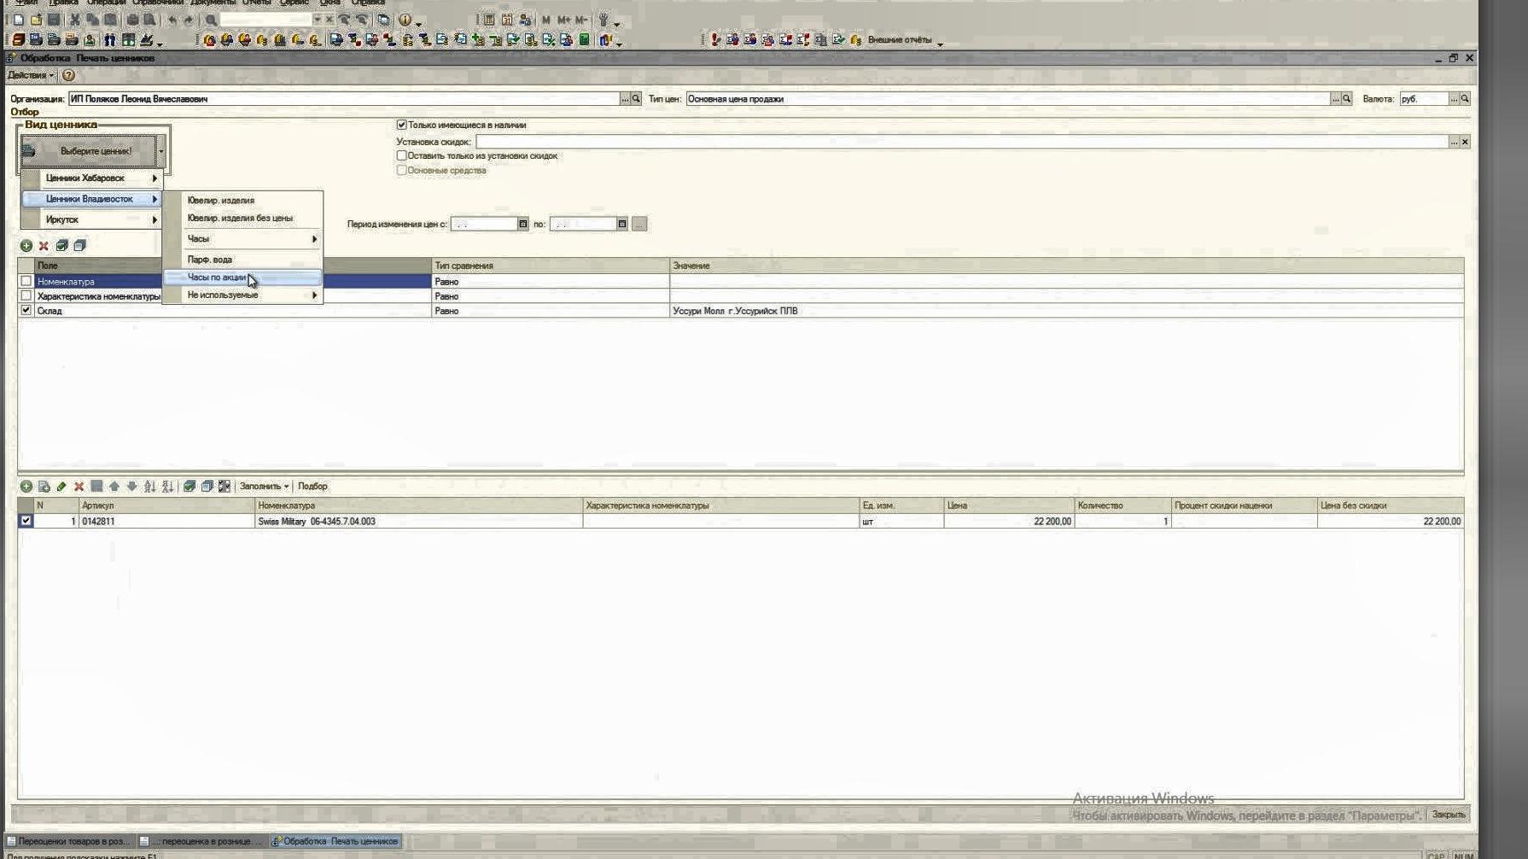This screenshot has width=1528, height=859.
Task: Check all filter rows icon
Action: 61,246
